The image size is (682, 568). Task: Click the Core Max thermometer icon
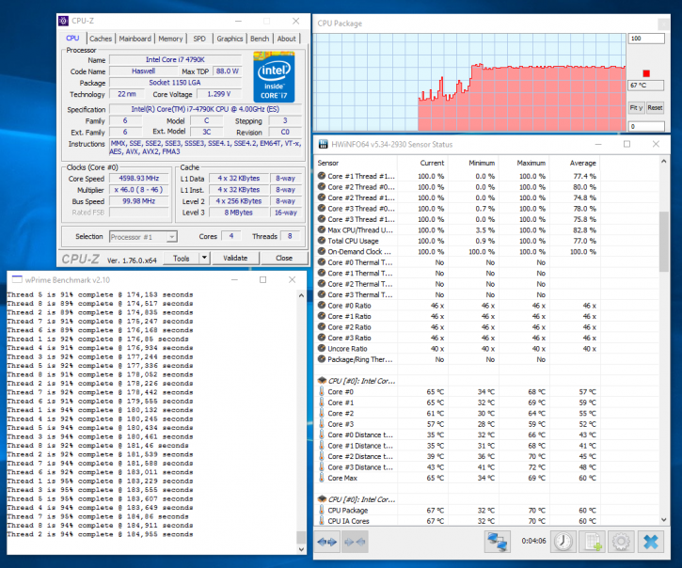322,478
